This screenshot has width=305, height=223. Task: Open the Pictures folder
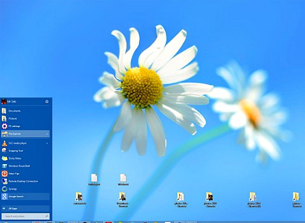pos(25,118)
